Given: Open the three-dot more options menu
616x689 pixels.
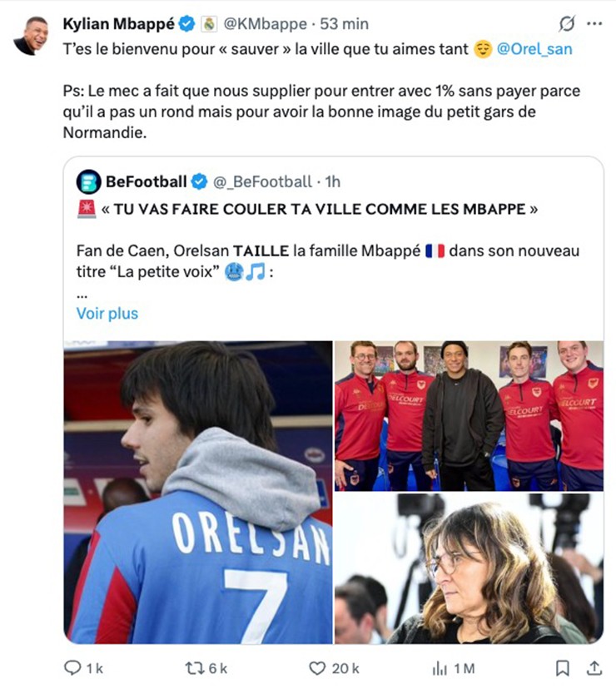Looking at the screenshot, I should pos(594,24).
